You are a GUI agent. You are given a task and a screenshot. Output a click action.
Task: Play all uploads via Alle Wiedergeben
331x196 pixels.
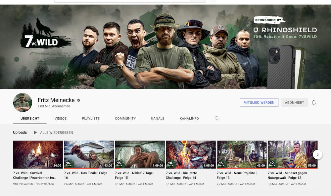pyautogui.click(x=57, y=132)
